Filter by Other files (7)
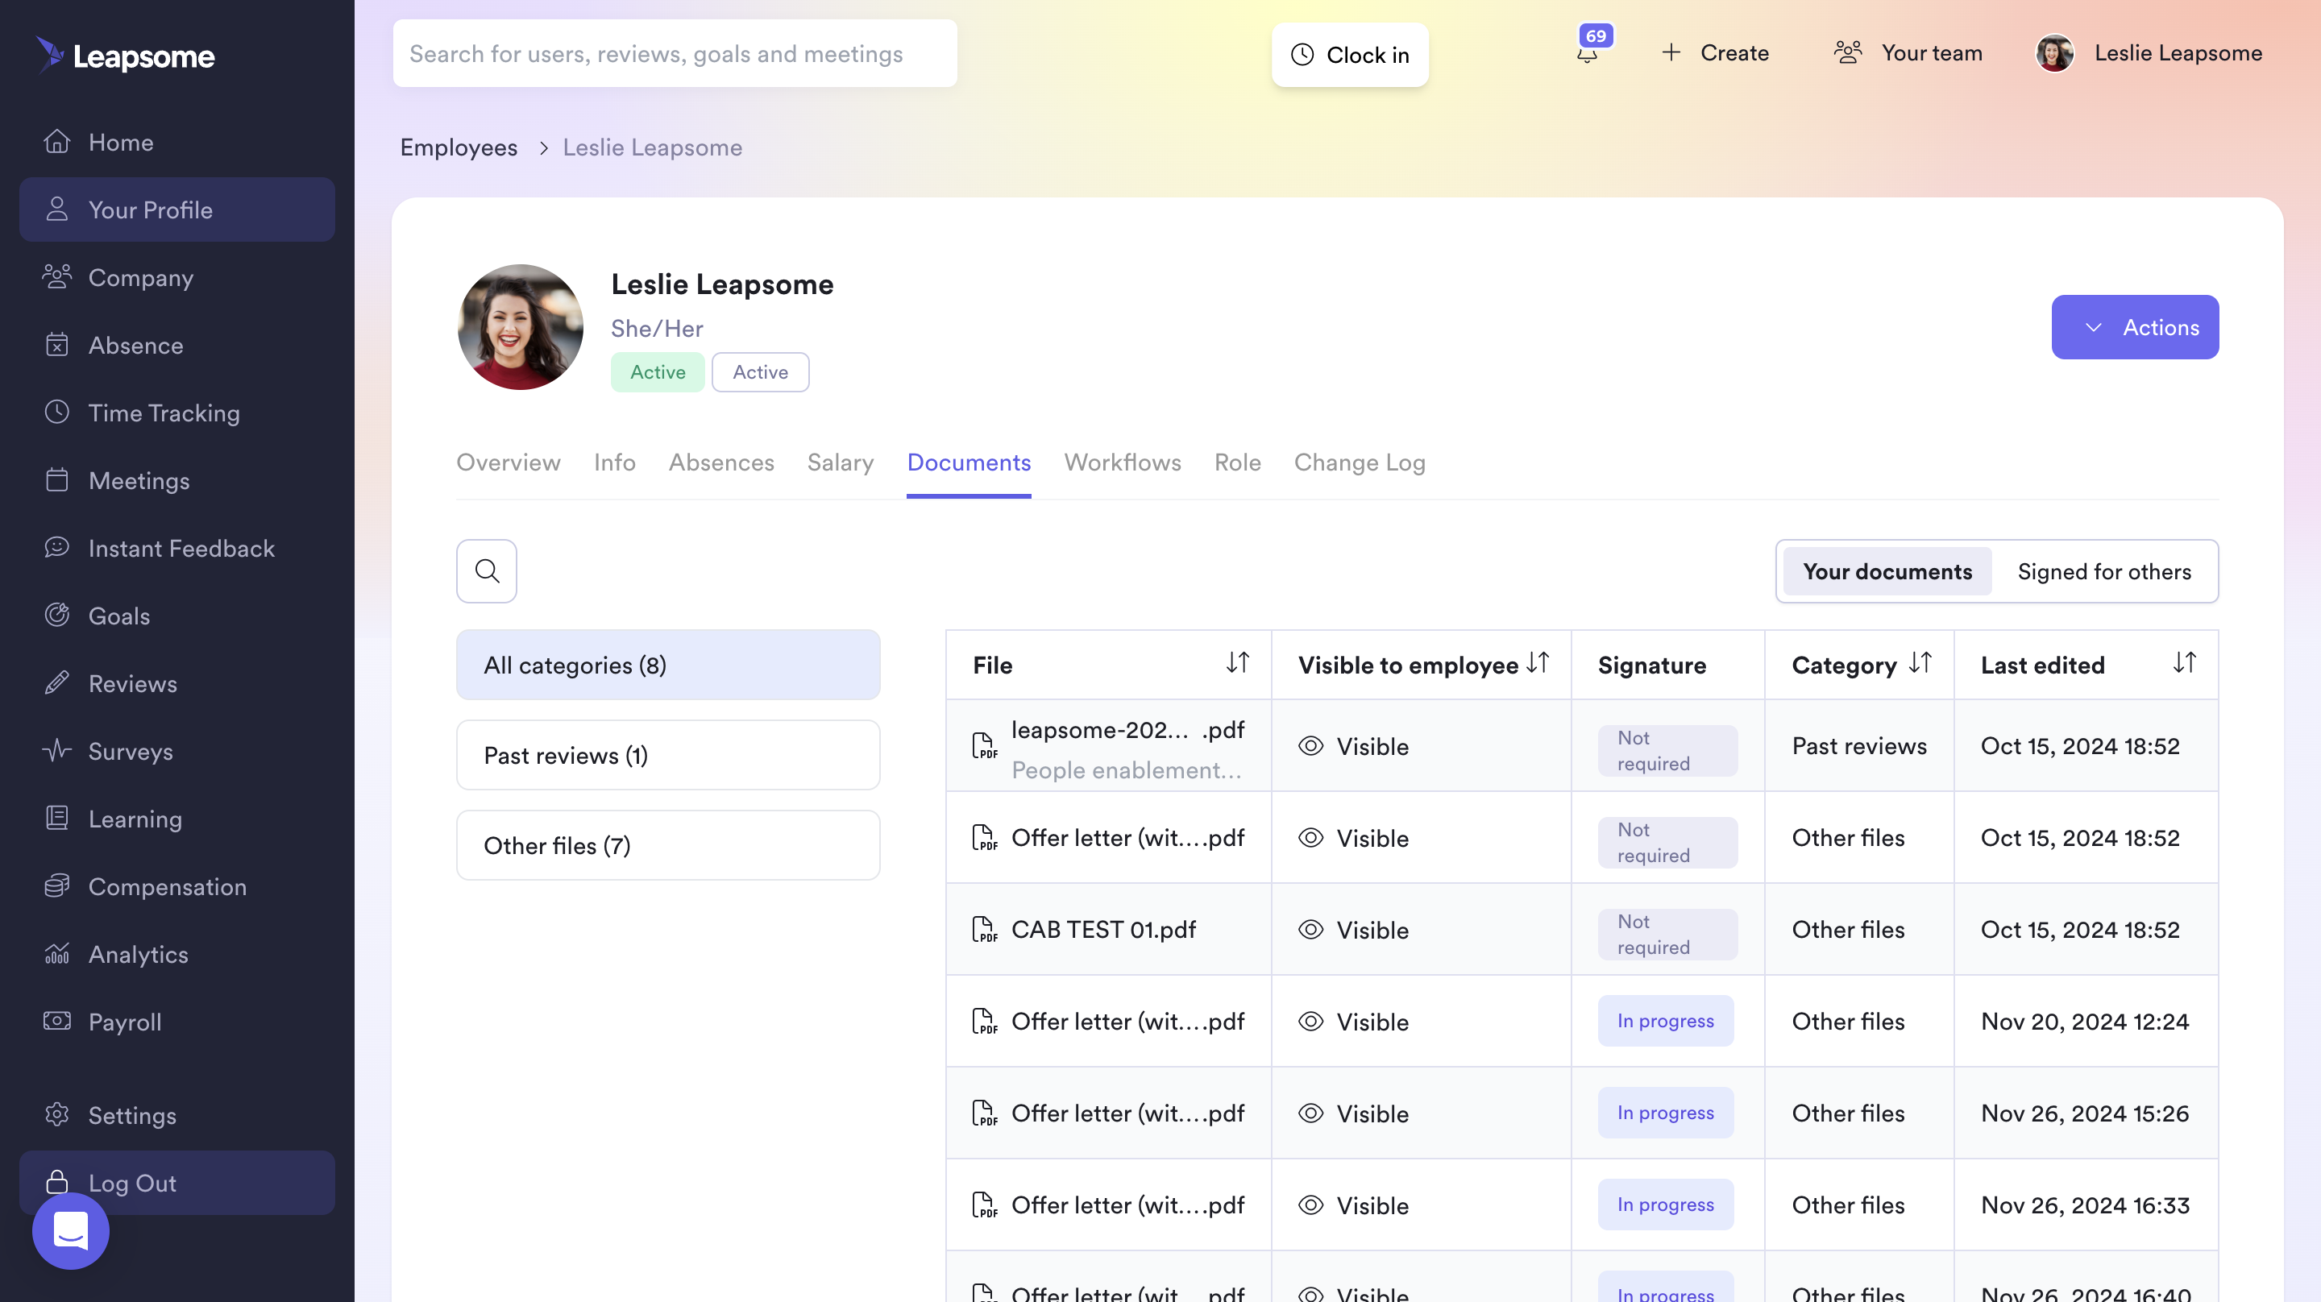The width and height of the screenshot is (2321, 1302). [x=667, y=845]
